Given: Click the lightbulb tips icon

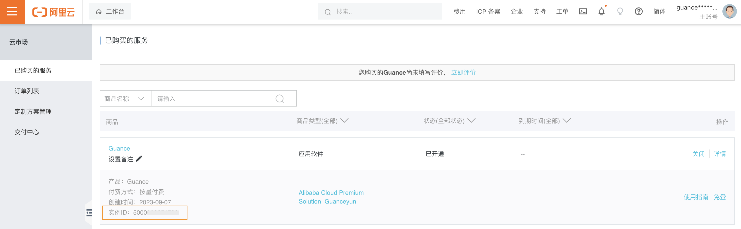Looking at the screenshot, I should [x=620, y=12].
